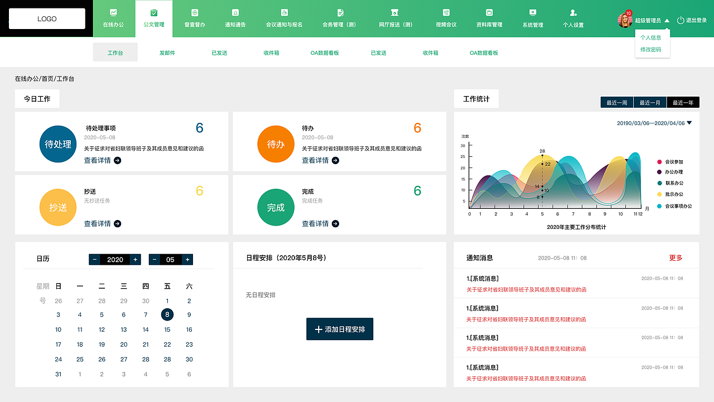Screen dimensions: 714x402
Task: Increase the month 05 with plus
Action: (188, 260)
